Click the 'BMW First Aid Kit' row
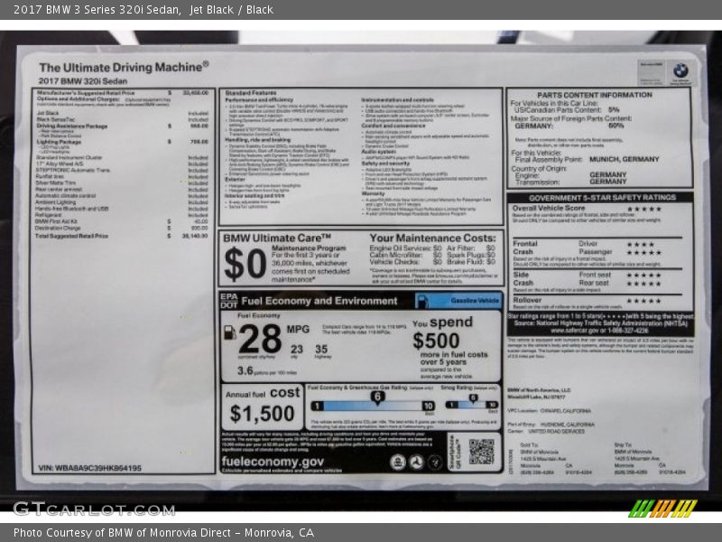This screenshot has height=542, width=722. click(x=122, y=221)
